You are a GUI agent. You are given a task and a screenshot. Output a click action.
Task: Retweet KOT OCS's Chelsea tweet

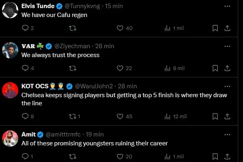pos(72,116)
